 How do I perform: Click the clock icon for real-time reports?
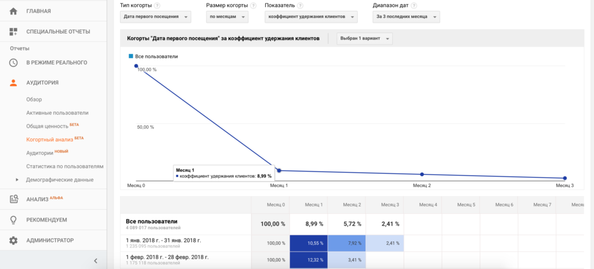click(x=13, y=62)
